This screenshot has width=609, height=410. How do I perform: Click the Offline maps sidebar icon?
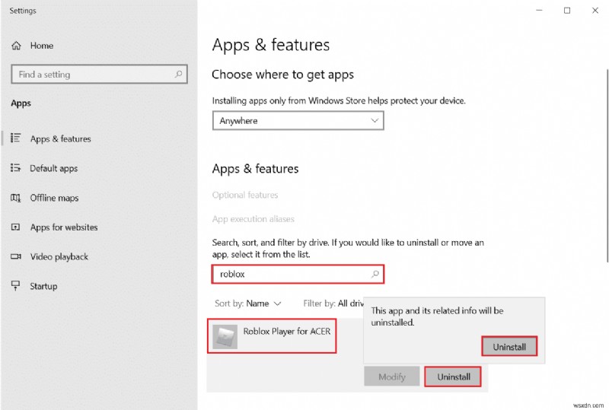[x=16, y=199]
